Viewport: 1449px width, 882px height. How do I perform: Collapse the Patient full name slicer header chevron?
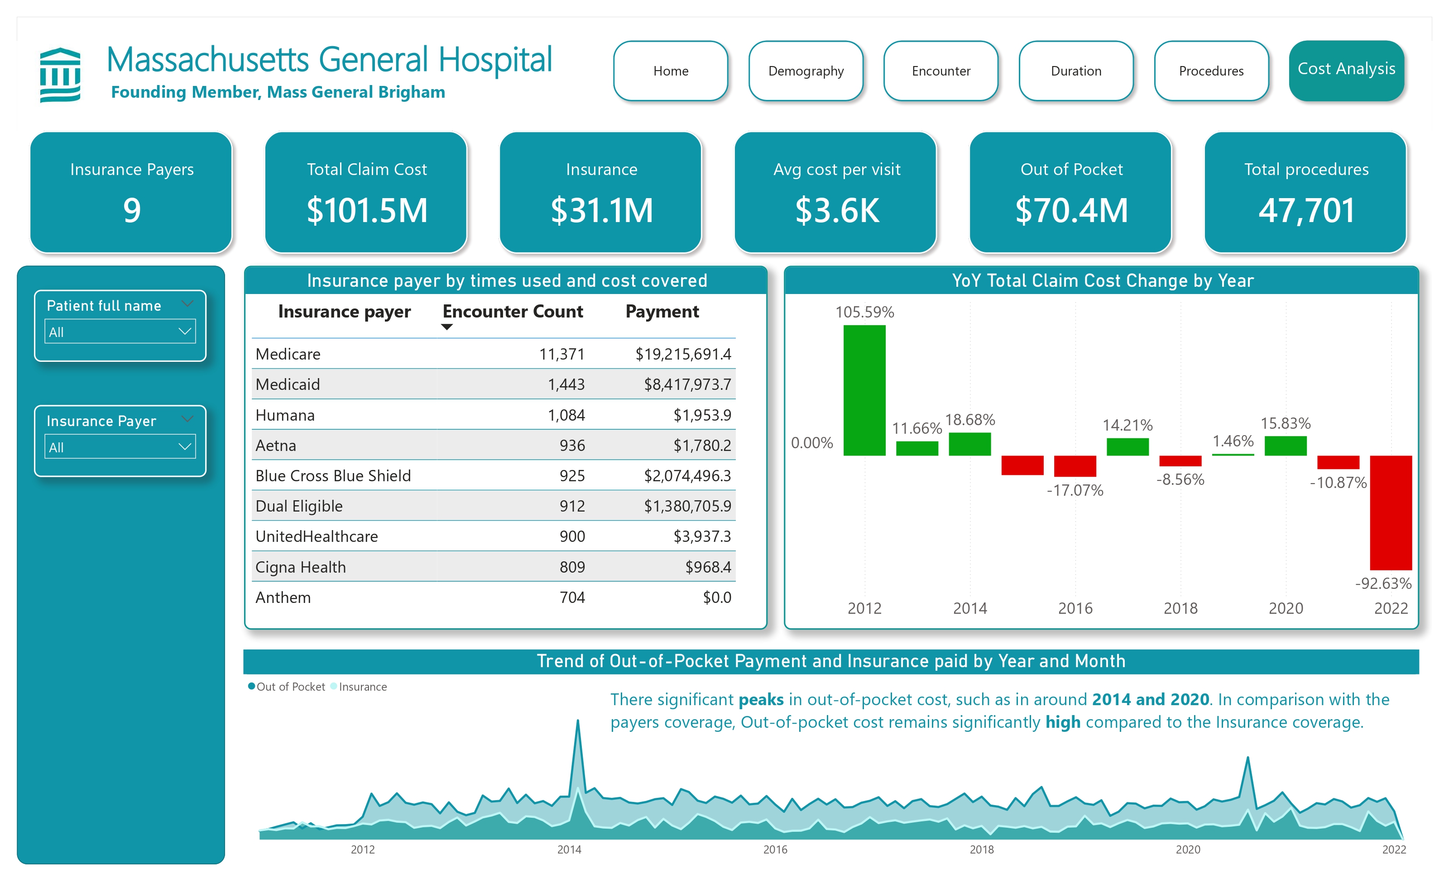point(187,304)
